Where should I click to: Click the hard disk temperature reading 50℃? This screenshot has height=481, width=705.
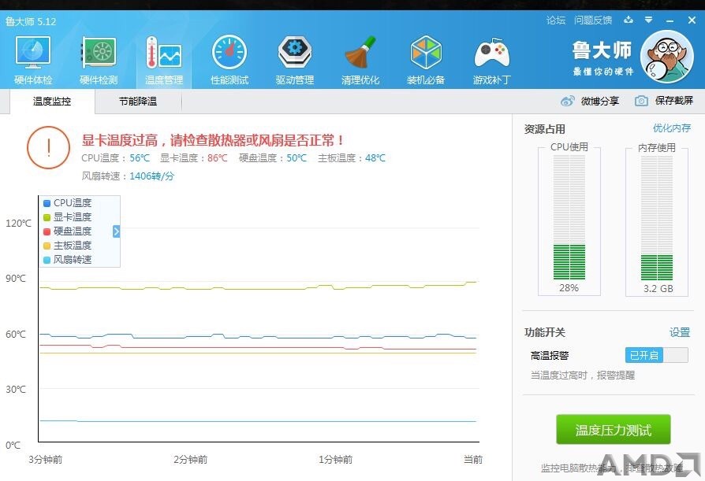[297, 158]
